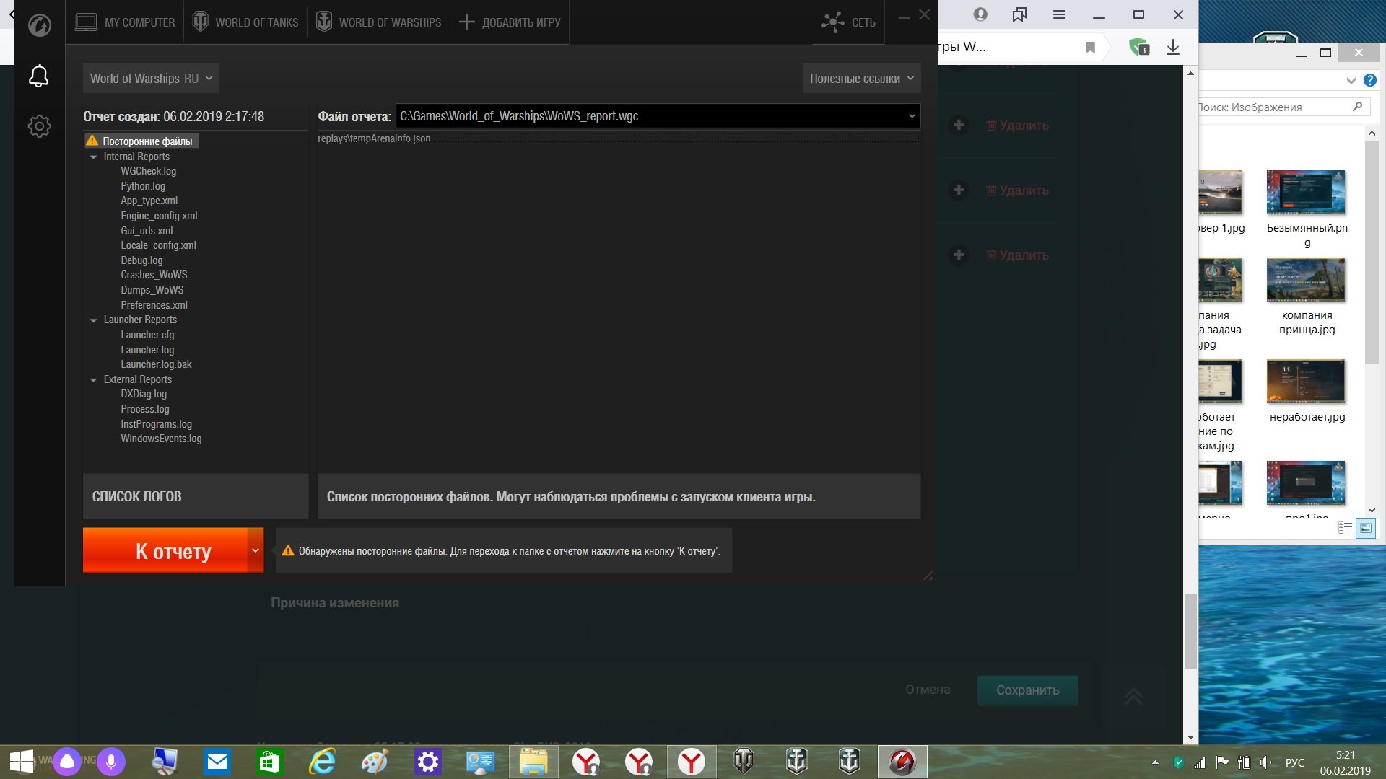Open the Полезные ссылки dropdown

(x=861, y=79)
